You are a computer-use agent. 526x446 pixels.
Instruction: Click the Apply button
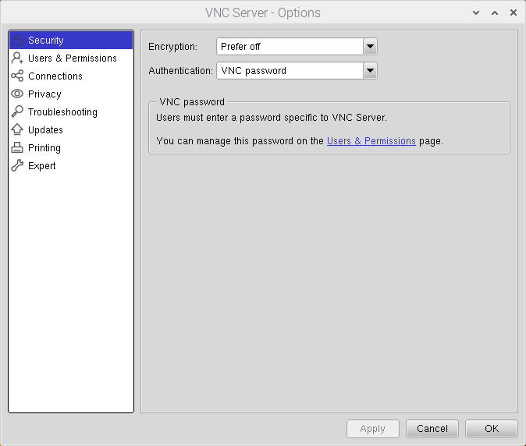click(373, 429)
